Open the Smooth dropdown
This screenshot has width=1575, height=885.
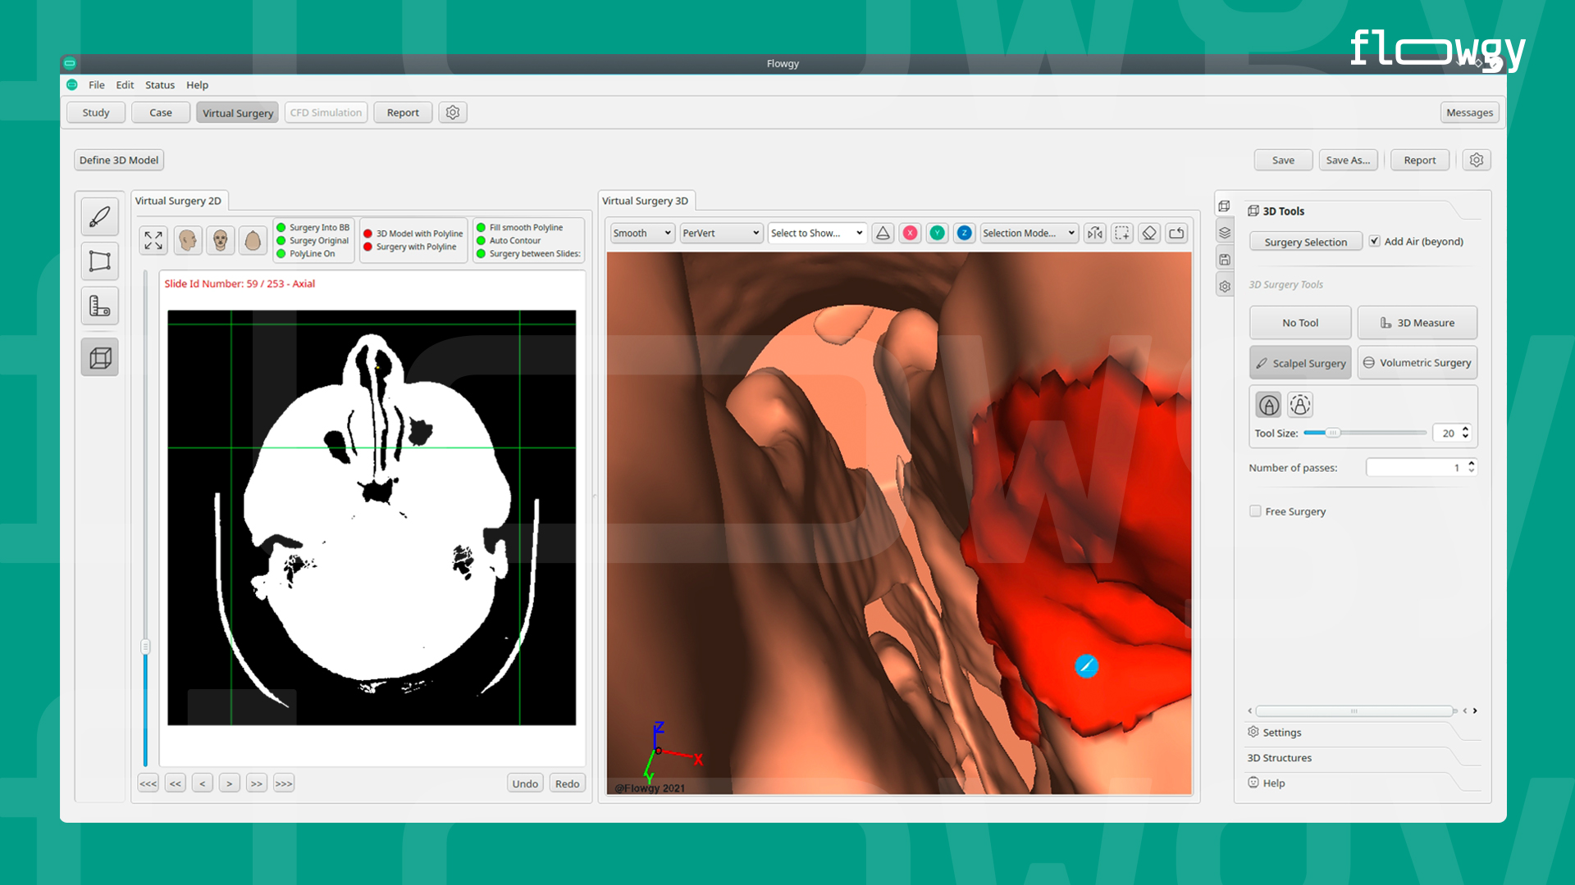click(641, 233)
